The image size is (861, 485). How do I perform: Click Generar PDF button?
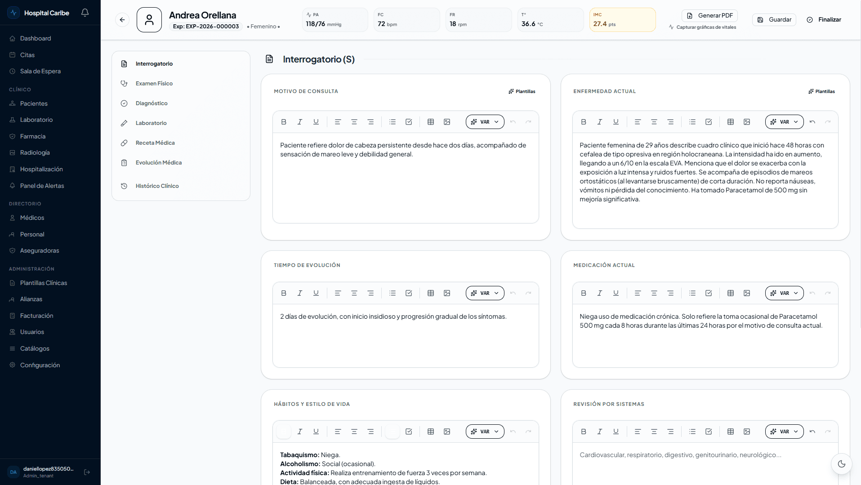pyautogui.click(x=709, y=15)
